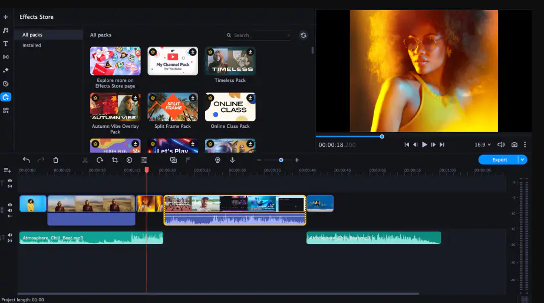Open the Titles tool in left sidebar
Screen dimensions: 544x303
pos(6,44)
